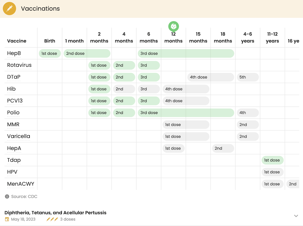Select the Polio 3rd dose pill

[x=186, y=113]
